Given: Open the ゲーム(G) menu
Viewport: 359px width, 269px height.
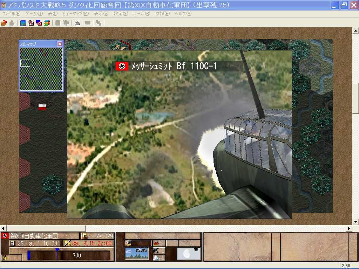Looking at the screenshot, I should click(34, 14).
